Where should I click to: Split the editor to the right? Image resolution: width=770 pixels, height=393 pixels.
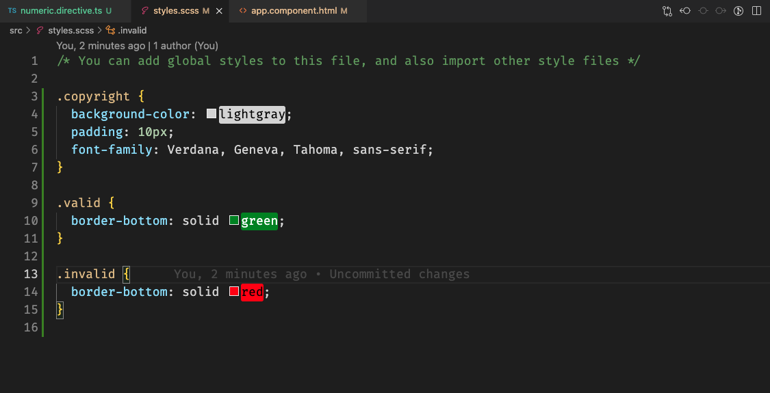[x=757, y=11]
